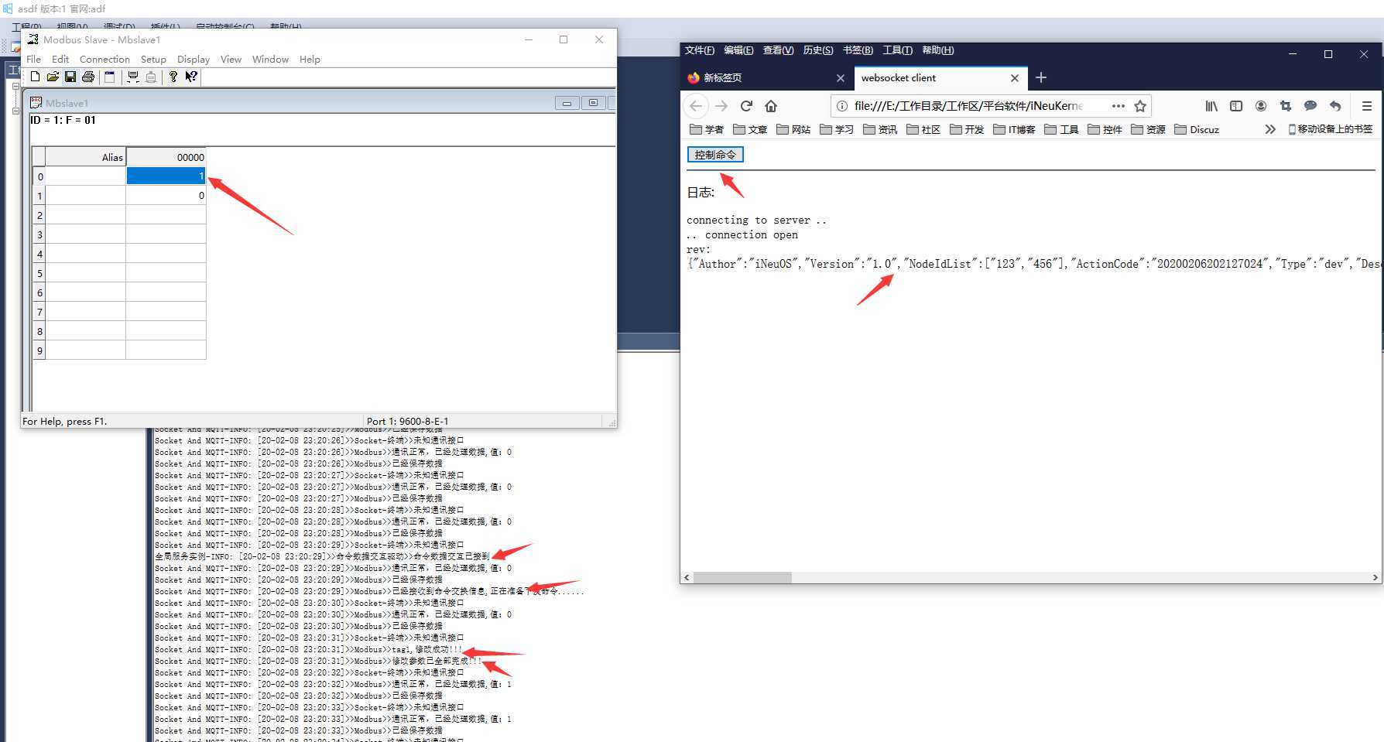
Task: Open Firefox 工具(T) menu
Action: coord(897,50)
